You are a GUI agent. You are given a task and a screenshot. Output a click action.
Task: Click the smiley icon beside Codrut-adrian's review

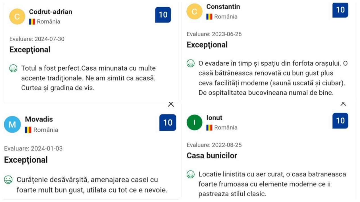(13, 68)
